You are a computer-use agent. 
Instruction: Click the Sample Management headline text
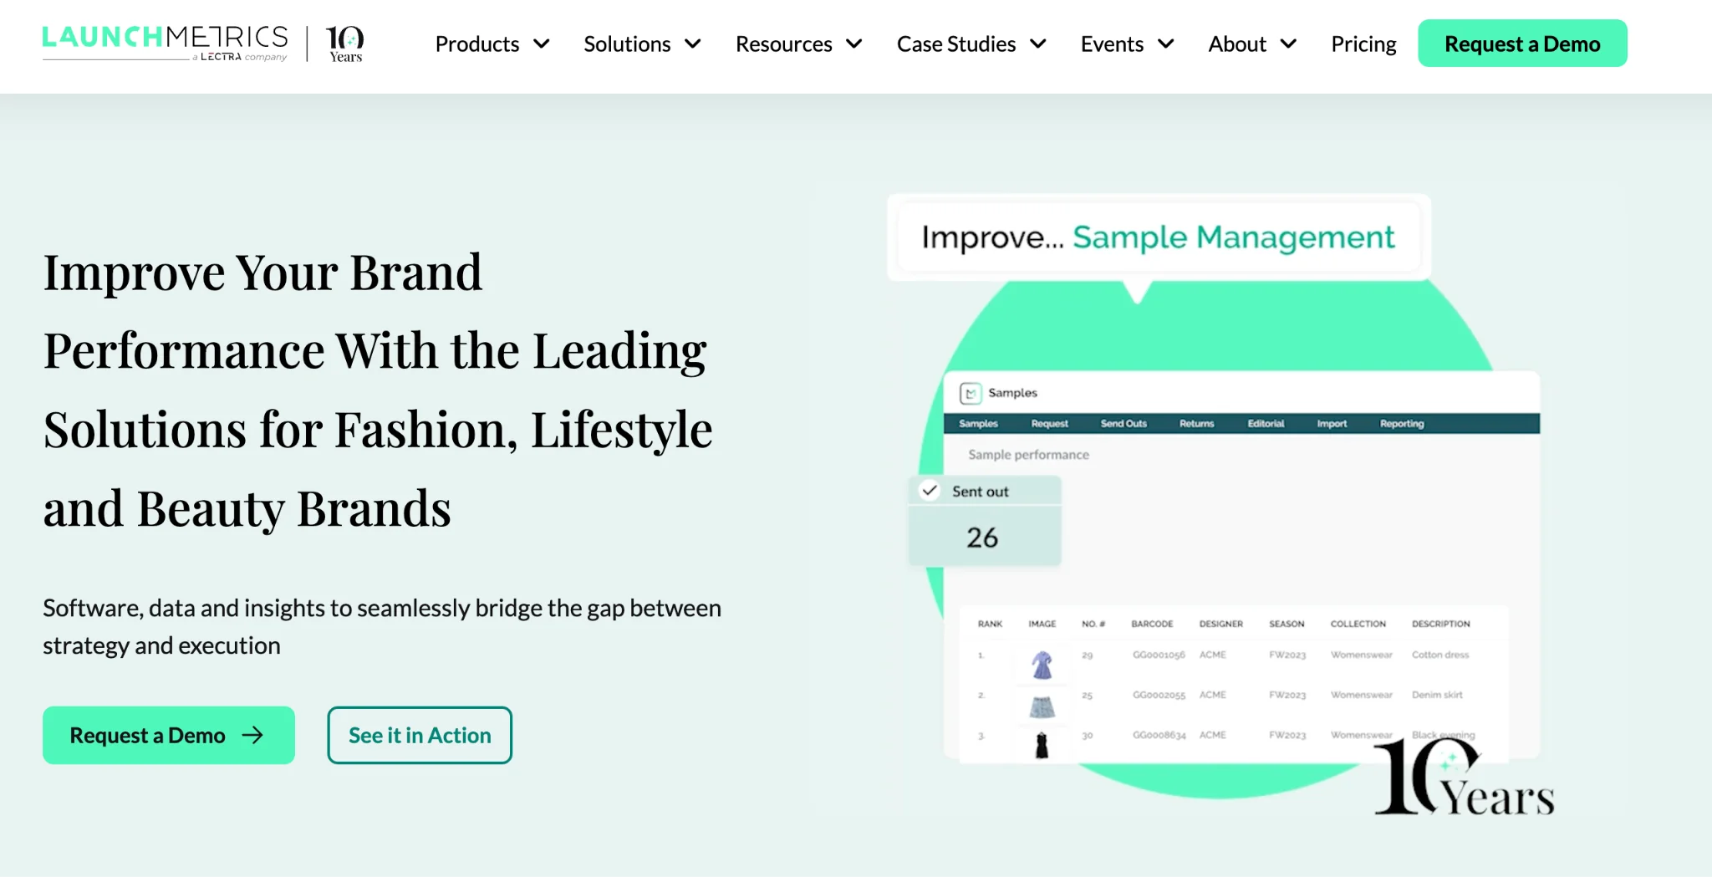pos(1234,237)
